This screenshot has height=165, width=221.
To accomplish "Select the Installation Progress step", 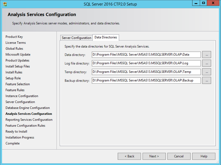I will (20, 137).
